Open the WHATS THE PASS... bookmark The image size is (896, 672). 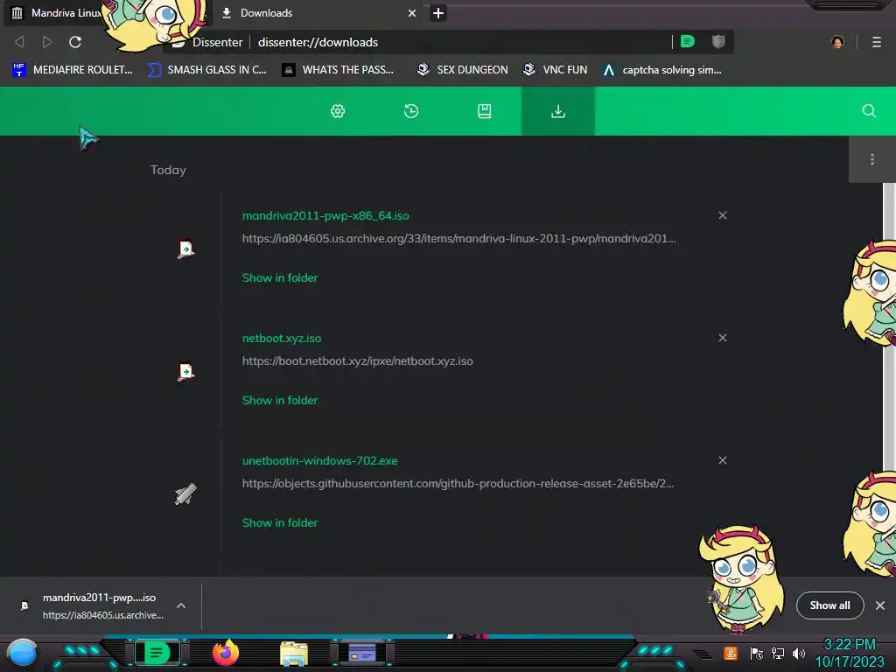(x=339, y=70)
